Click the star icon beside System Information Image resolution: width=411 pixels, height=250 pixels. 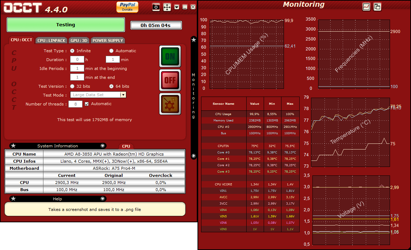point(14,146)
